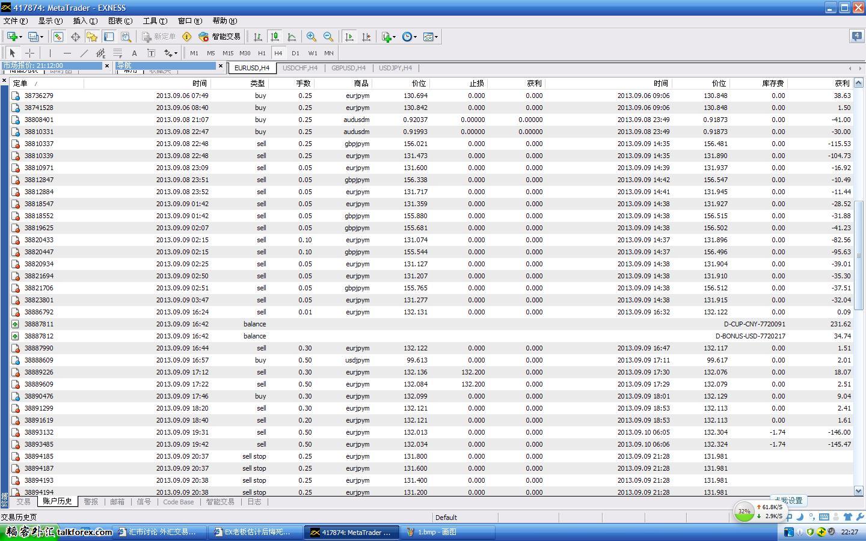This screenshot has width=866, height=541.
Task: Open the 智能交易 terminal tab
Action: (220, 501)
